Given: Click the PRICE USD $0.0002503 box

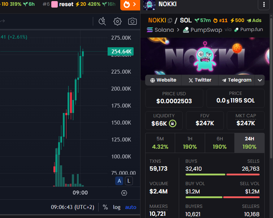Looking at the screenshot, I should click(174, 98).
